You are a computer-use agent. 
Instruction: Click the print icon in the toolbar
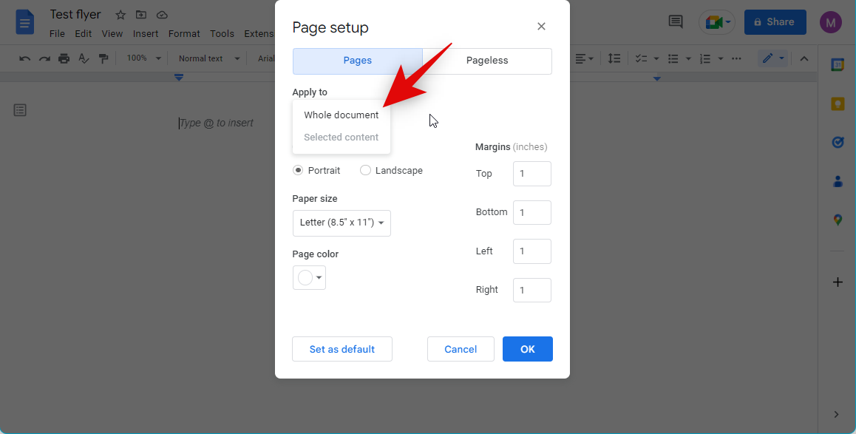click(x=64, y=58)
